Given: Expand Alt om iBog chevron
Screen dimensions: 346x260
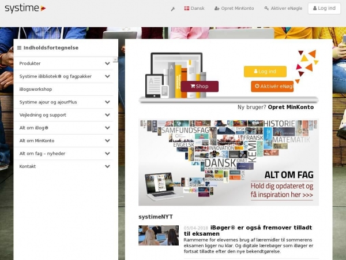Looking at the screenshot, I should (107, 128).
